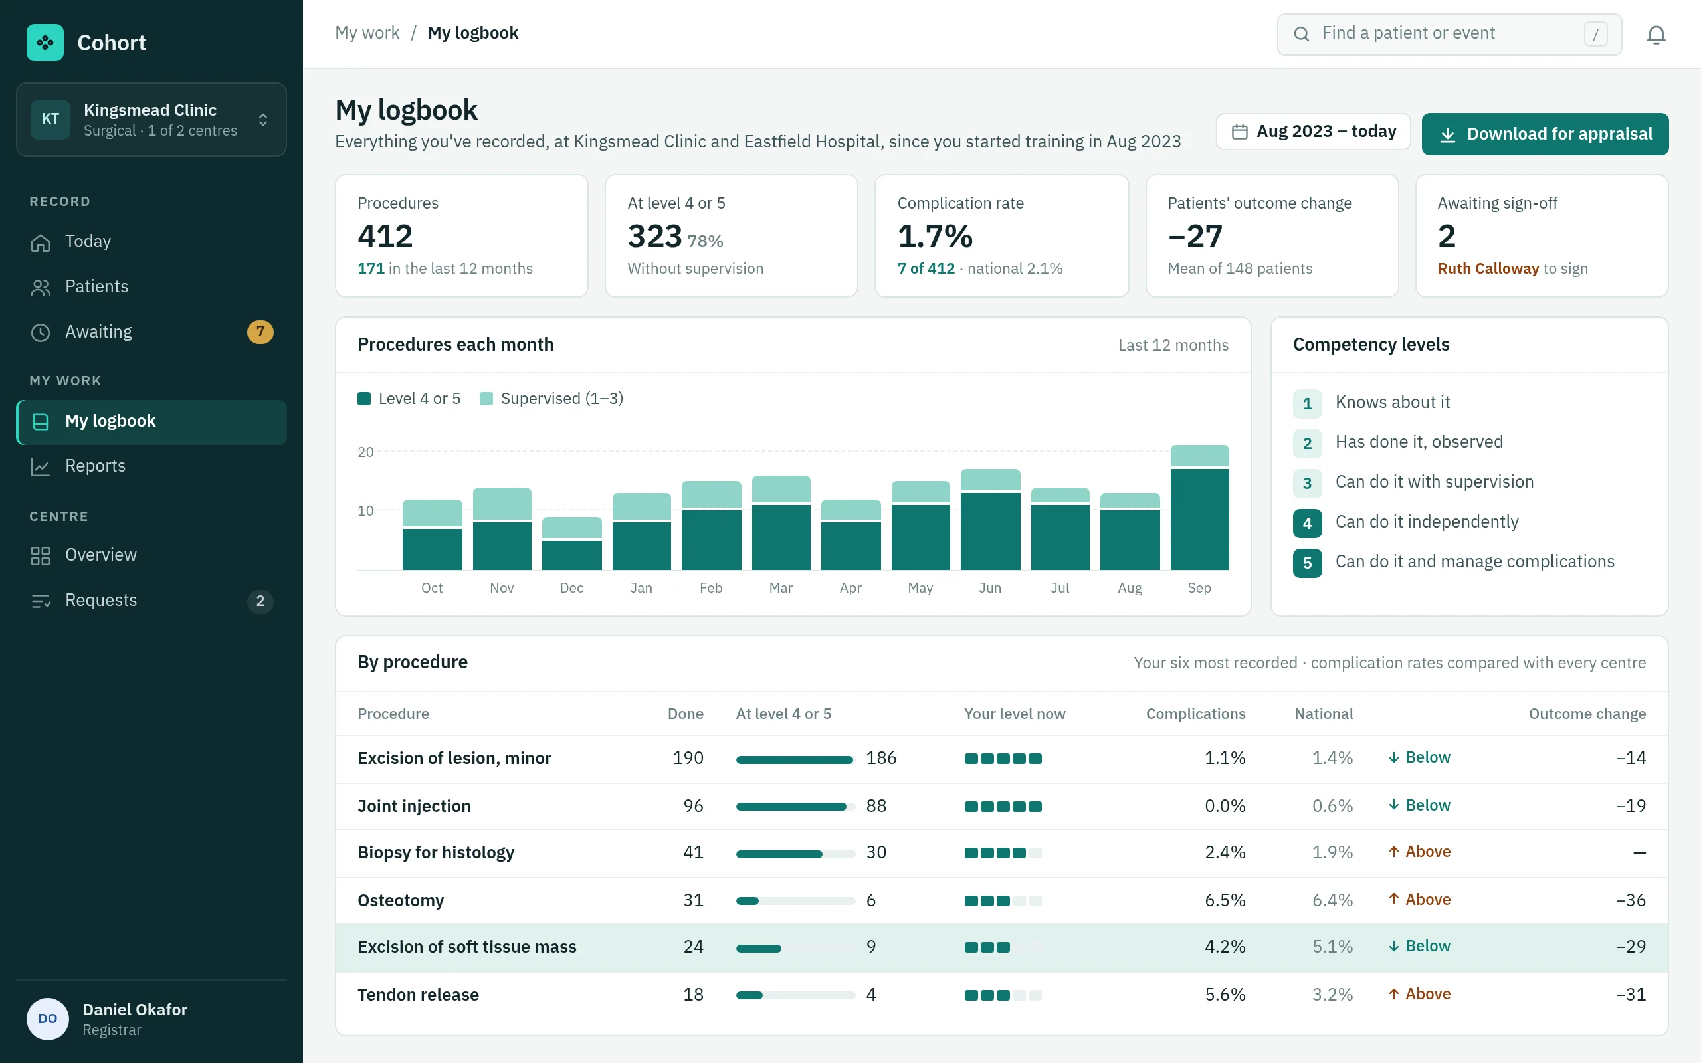
Task: Click the Cohort logo icon
Action: tap(45, 43)
